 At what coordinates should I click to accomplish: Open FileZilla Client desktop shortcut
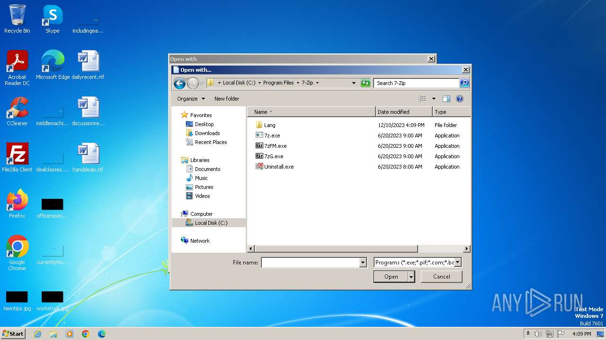pyautogui.click(x=17, y=158)
